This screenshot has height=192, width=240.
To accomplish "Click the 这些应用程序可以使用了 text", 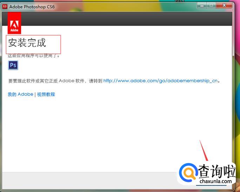I will point(34,56).
